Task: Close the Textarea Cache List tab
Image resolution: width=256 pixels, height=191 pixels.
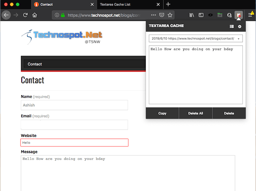Action: tap(158, 4)
